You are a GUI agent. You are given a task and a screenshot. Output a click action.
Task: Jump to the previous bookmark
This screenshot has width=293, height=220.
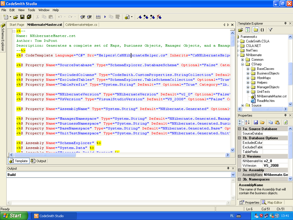tap(152, 17)
